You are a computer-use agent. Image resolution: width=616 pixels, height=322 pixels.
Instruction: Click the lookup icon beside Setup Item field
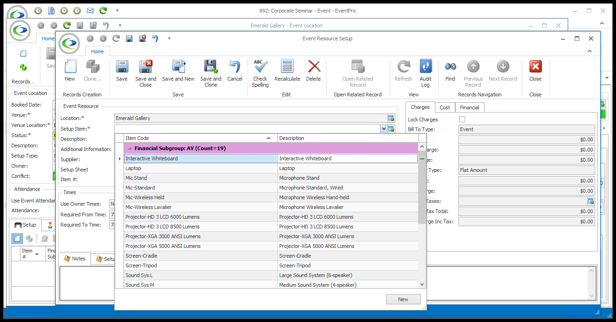[391, 129]
